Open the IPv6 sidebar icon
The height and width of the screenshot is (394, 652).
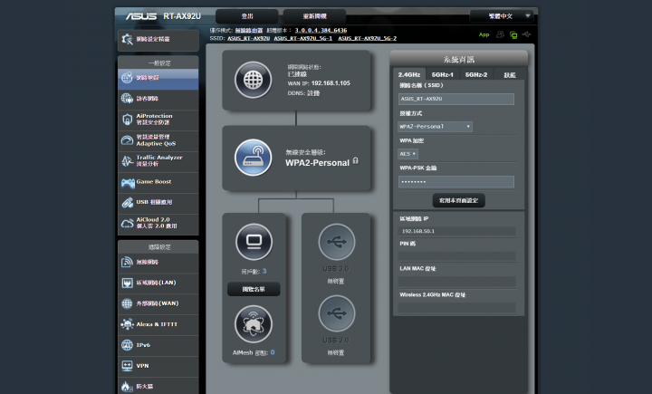127,345
